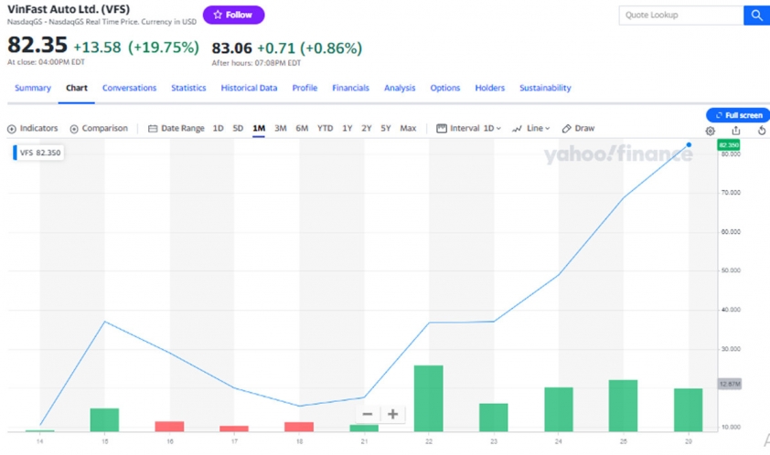Click the 50.000 price axis label
770x455 pixels.
[731, 270]
